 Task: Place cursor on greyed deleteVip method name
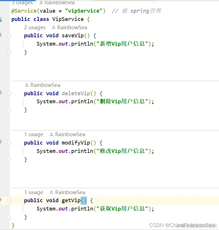click(x=76, y=93)
